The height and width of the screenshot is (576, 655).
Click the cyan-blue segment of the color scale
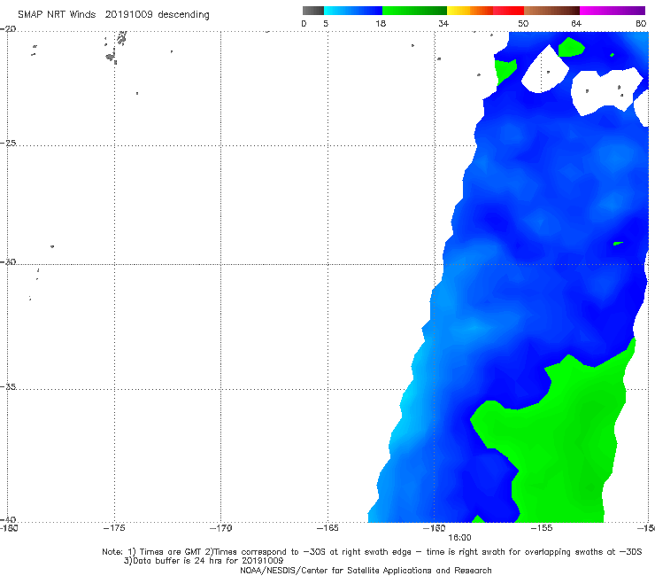pos(353,11)
